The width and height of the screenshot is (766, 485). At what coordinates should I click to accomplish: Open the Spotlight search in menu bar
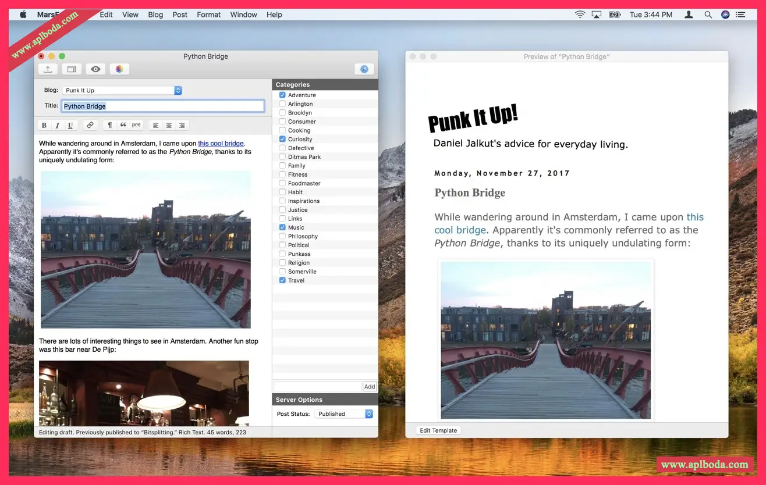click(708, 15)
